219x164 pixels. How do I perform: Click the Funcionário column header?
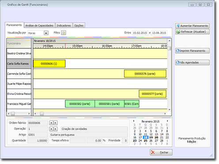point(19,43)
